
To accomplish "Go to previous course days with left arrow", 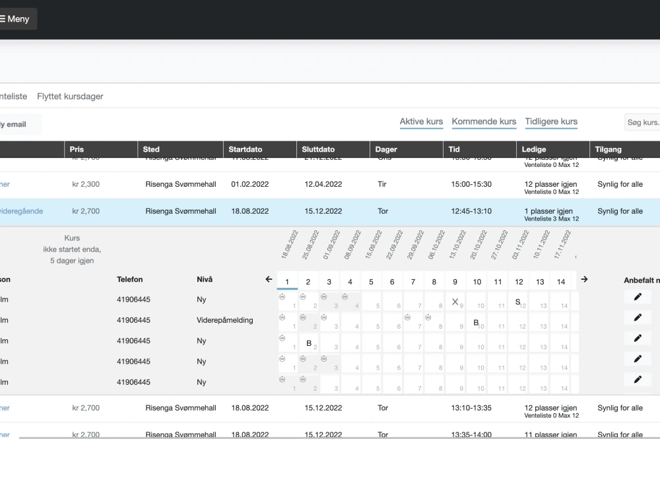I will tap(269, 279).
